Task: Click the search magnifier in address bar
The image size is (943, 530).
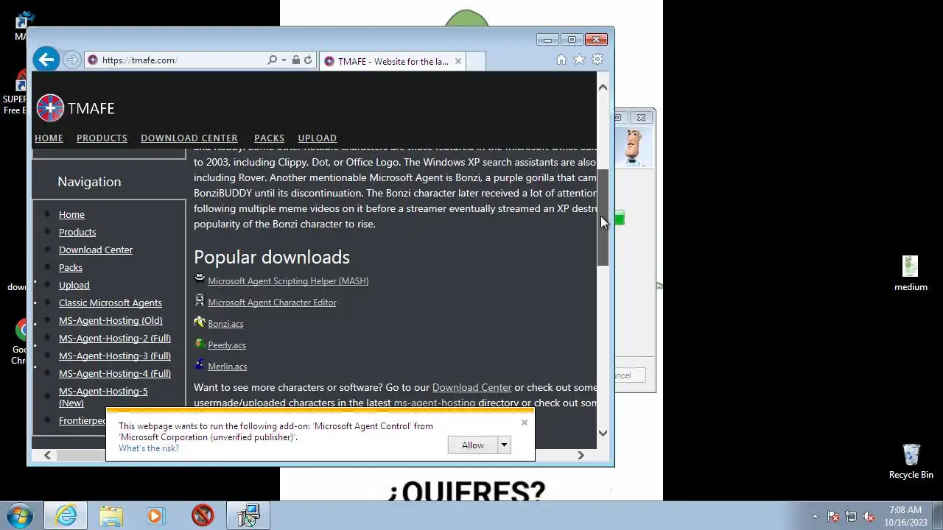Action: [x=272, y=60]
